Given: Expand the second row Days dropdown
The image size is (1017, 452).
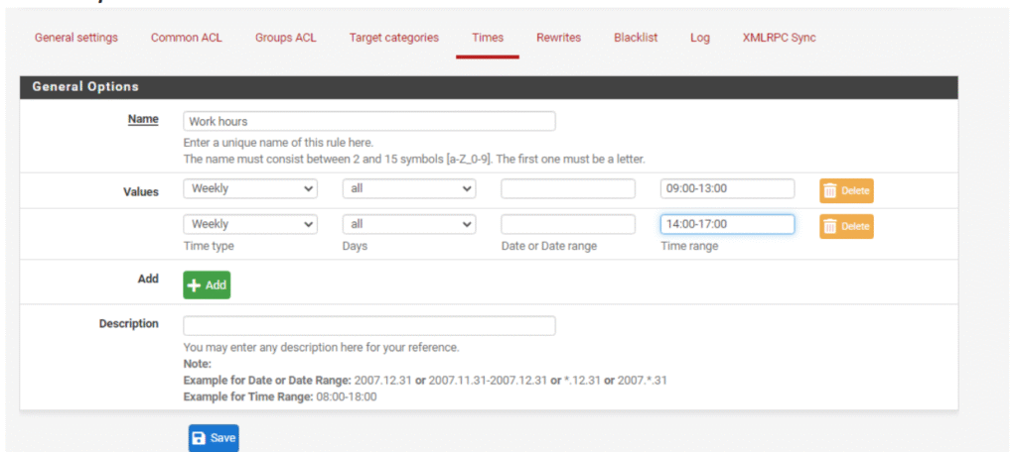Looking at the screenshot, I should [409, 224].
